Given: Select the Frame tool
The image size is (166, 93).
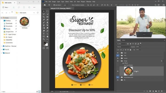Looking at the screenshot, I should click(x=47, y=17).
